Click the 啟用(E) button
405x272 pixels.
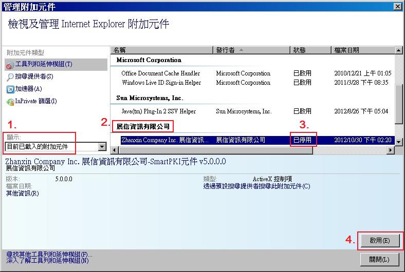click(380, 241)
